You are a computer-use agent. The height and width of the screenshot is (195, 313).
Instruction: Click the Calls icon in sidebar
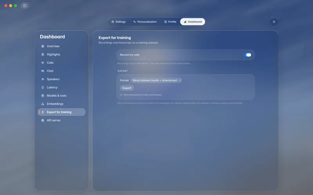tap(43, 63)
